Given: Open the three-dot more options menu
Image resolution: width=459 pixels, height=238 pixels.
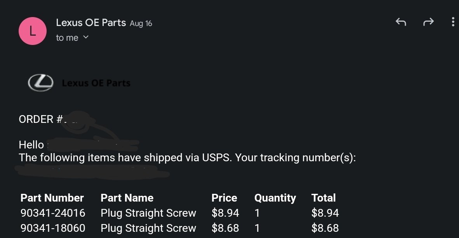Looking at the screenshot, I should [453, 22].
